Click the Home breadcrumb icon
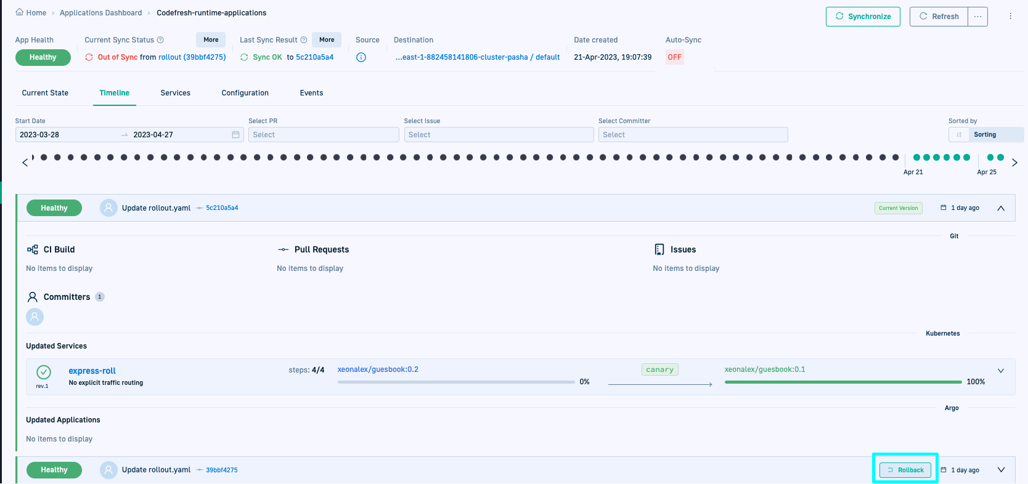 pos(20,12)
